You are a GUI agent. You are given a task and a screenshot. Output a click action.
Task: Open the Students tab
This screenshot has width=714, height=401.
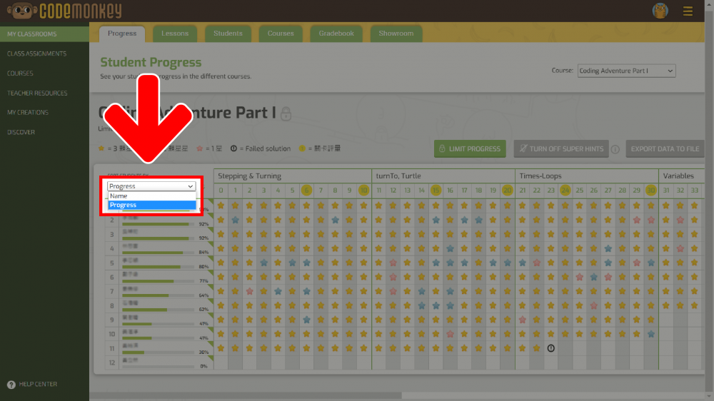228,34
